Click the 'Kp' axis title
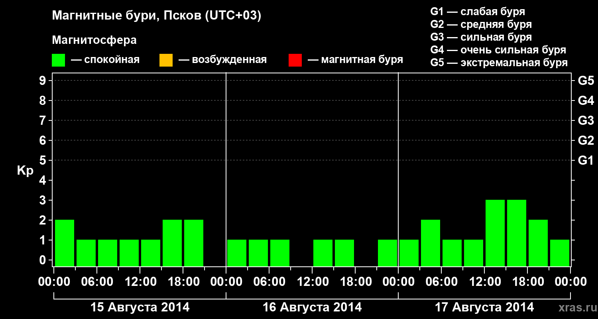 click(x=25, y=171)
